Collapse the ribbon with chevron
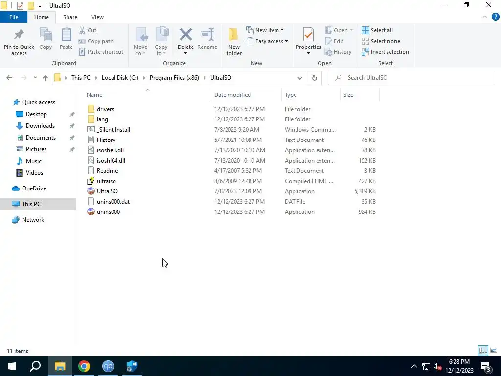501x376 pixels. coord(485,17)
